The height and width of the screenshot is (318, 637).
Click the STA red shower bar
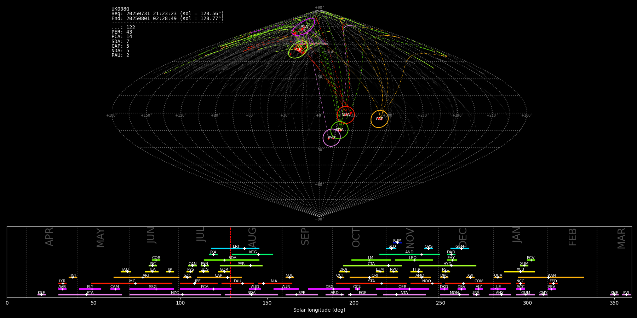[371, 283]
